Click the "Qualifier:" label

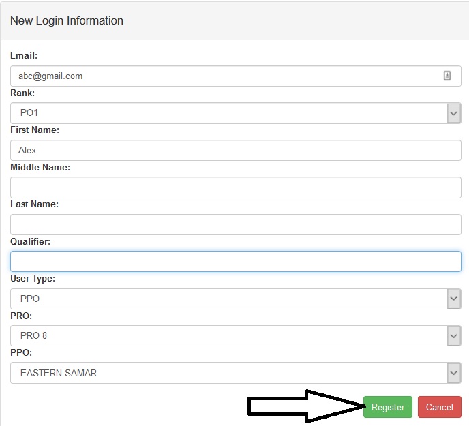30,241
